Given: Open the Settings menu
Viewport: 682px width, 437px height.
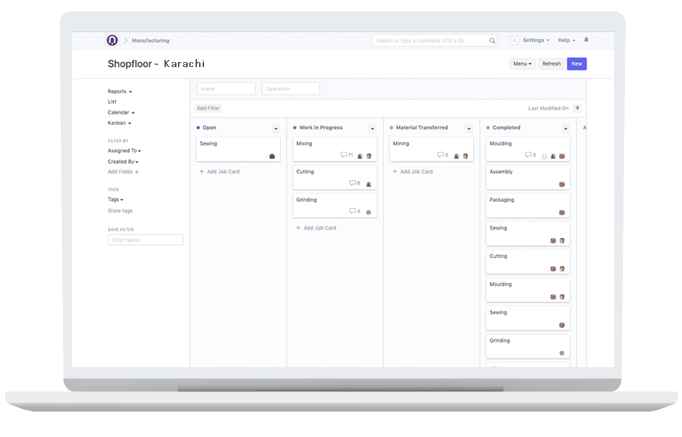Looking at the screenshot, I should pos(536,40).
